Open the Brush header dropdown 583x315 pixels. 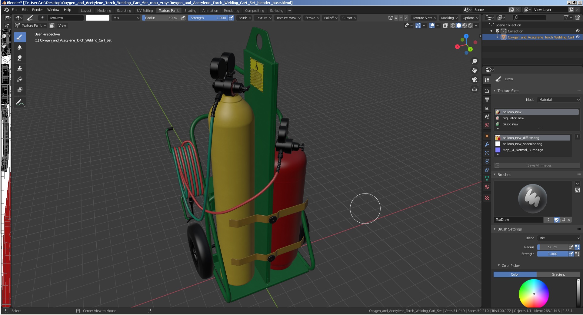click(245, 18)
